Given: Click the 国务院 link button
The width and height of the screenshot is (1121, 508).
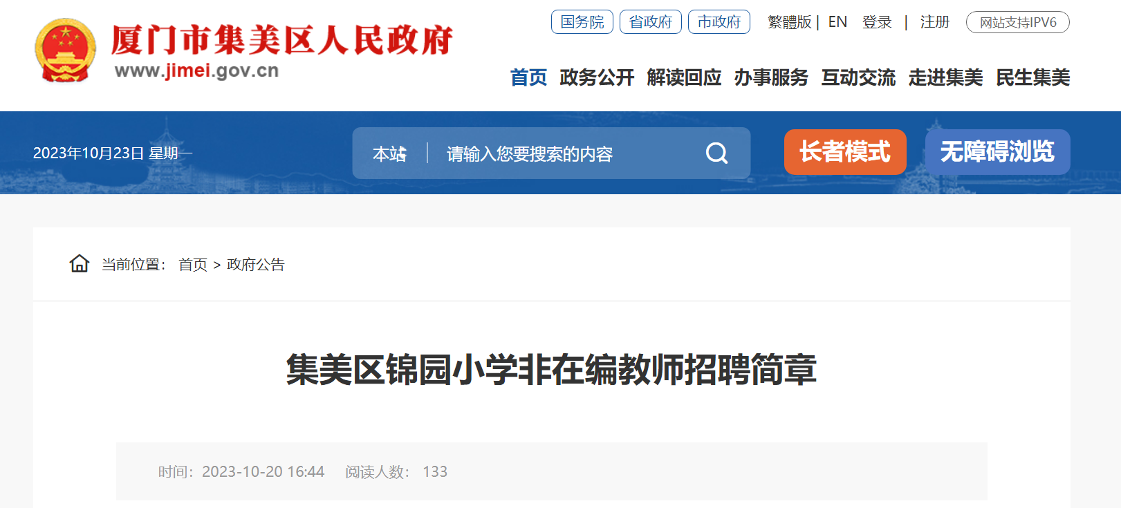Looking at the screenshot, I should point(582,22).
